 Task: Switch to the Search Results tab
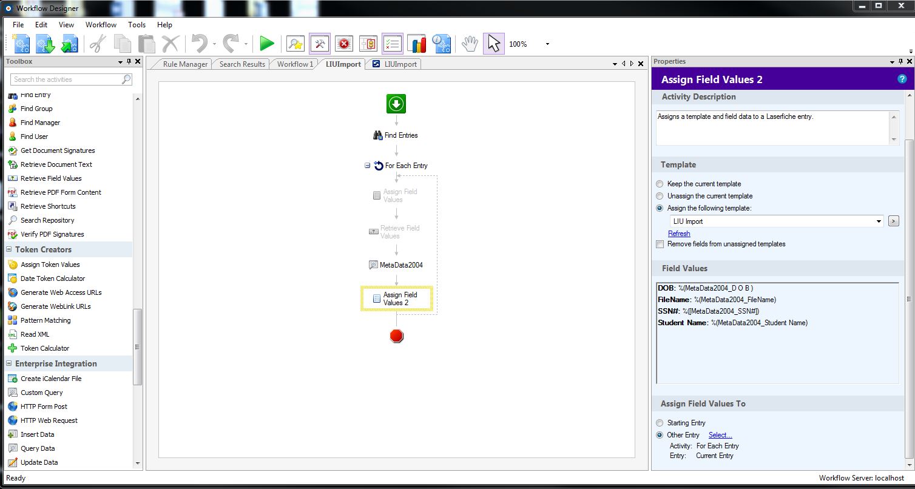[242, 64]
